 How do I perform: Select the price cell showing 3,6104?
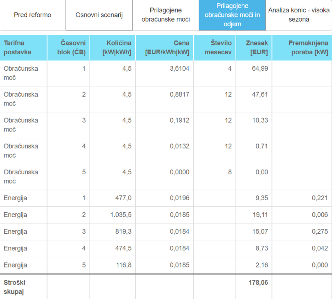tap(179, 69)
